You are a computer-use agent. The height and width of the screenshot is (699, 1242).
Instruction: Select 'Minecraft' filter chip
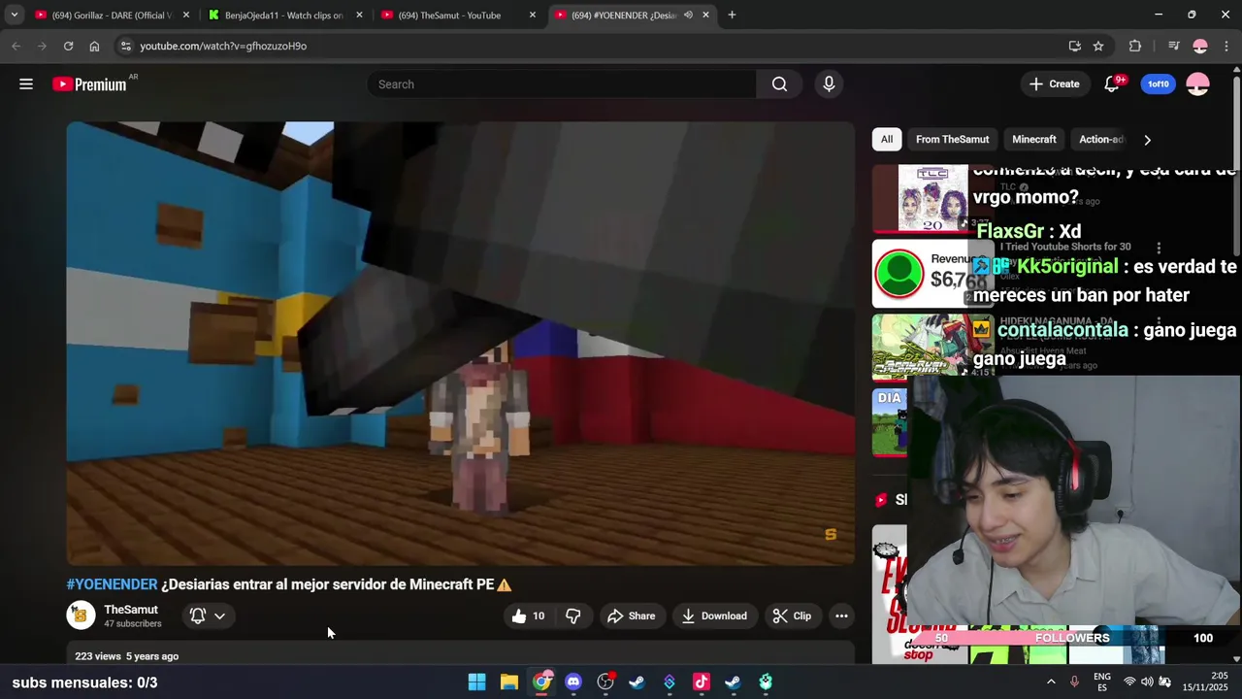(x=1034, y=140)
